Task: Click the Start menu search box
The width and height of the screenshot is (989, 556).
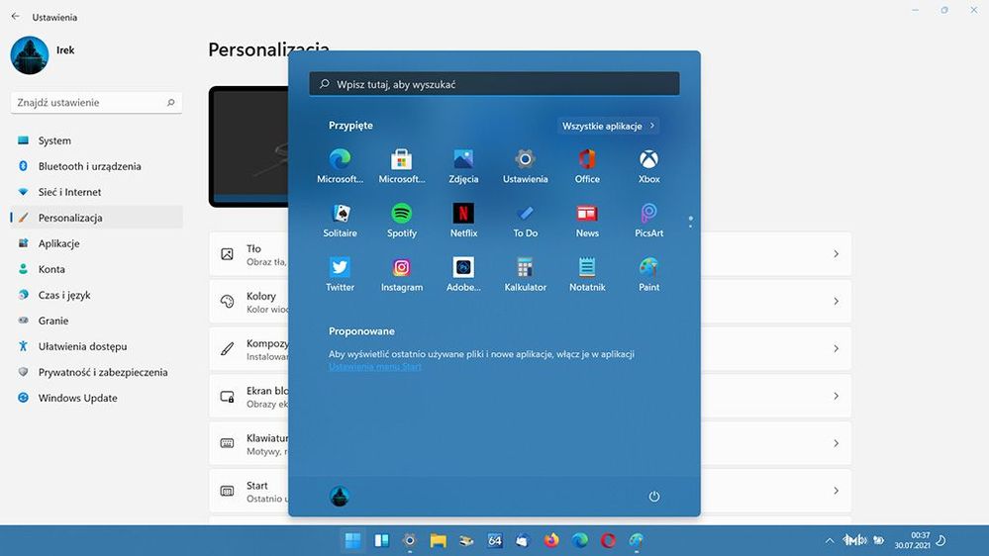Action: point(494,84)
